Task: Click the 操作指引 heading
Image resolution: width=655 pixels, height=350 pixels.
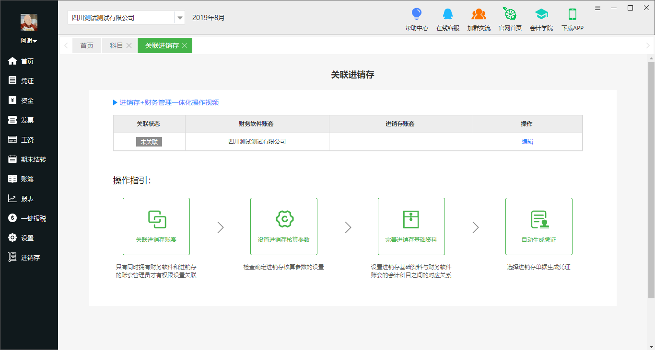Action: 132,181
